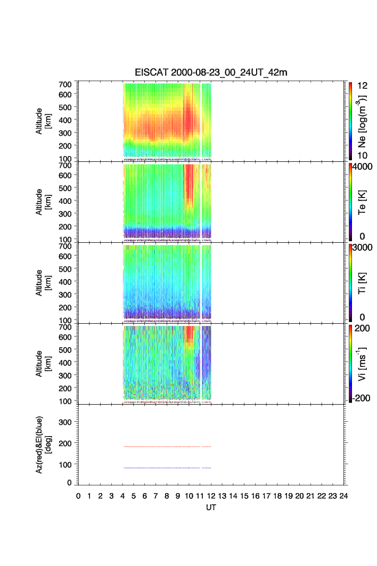Click the 12 tick on the UT axis

[x=211, y=496]
